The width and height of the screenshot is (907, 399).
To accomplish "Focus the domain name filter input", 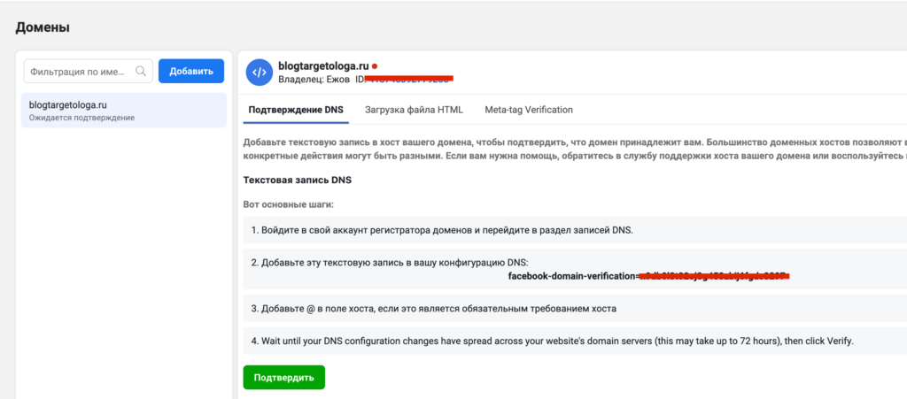I will pyautogui.click(x=78, y=72).
